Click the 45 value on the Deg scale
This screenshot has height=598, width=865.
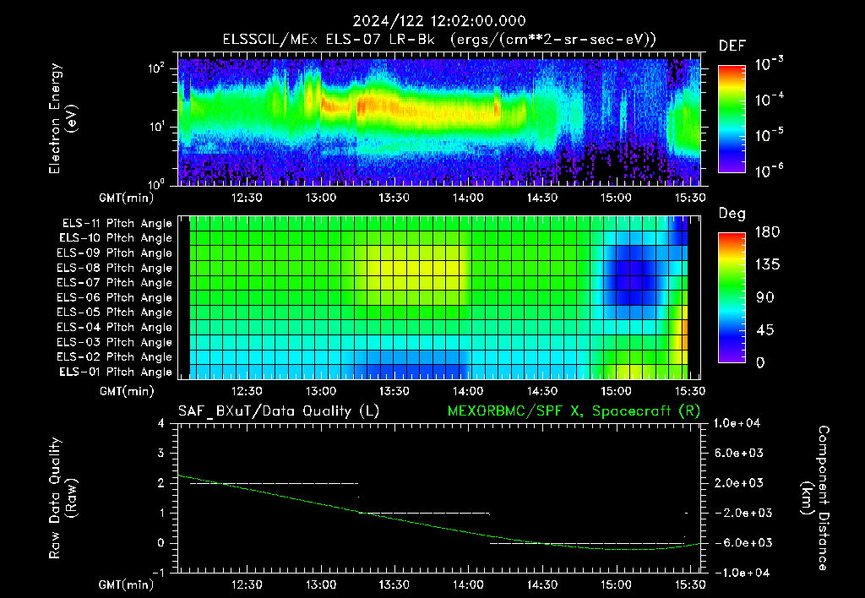click(x=765, y=330)
